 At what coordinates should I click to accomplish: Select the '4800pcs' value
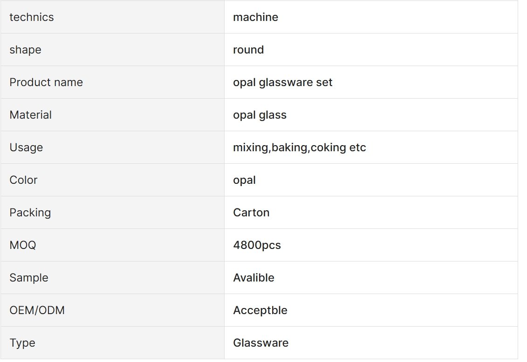257,245
